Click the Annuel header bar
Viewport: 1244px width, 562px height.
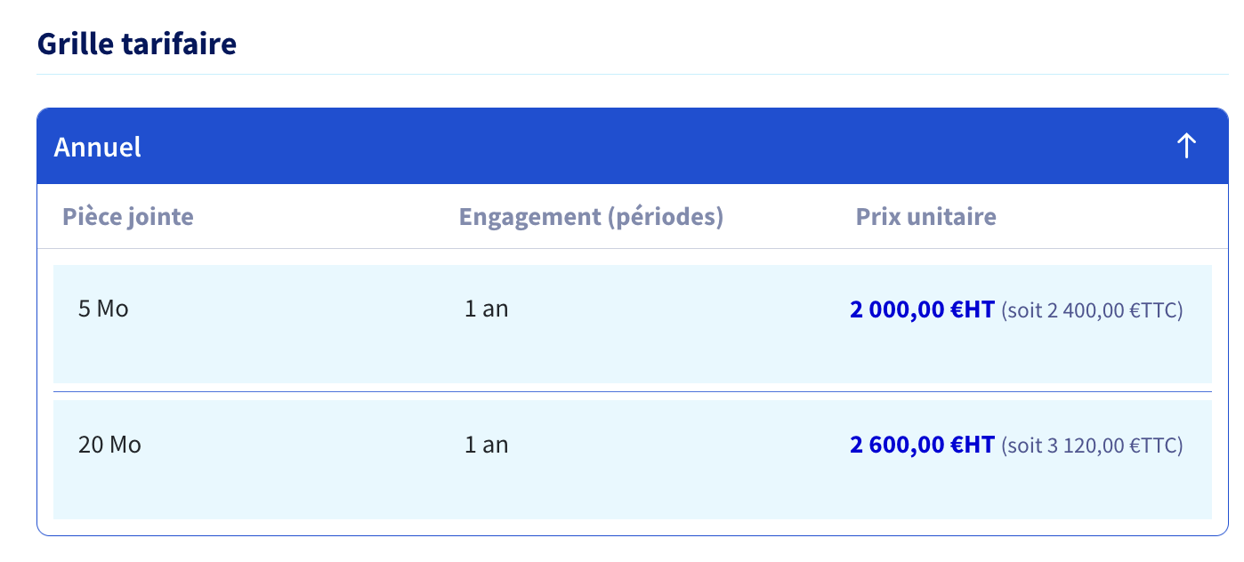click(x=631, y=146)
